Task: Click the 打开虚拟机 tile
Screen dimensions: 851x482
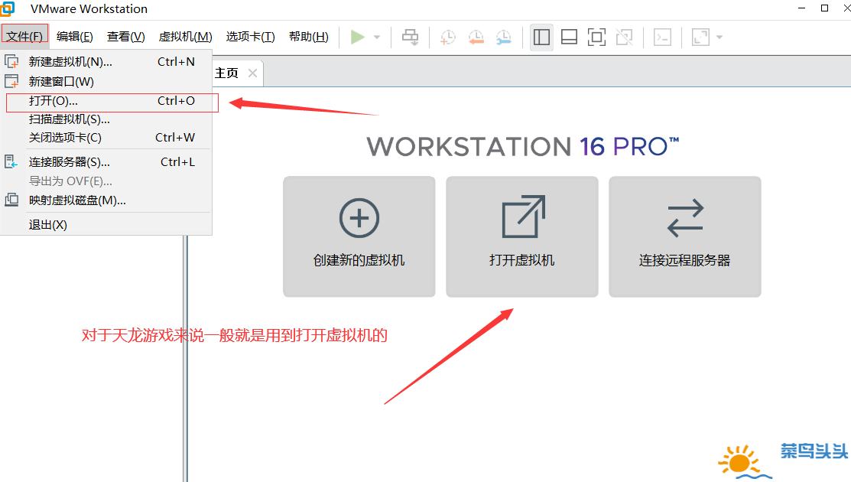Action: click(522, 236)
